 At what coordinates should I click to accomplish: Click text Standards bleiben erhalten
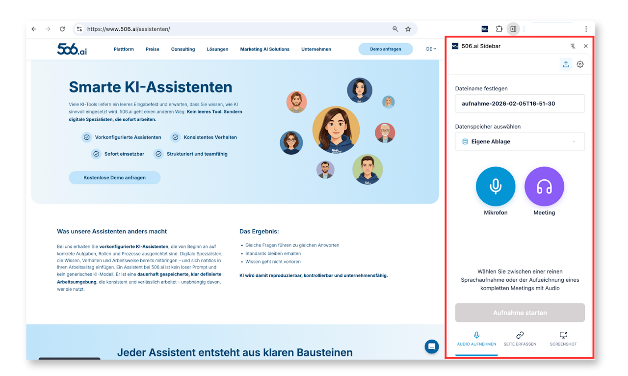pos(273,253)
